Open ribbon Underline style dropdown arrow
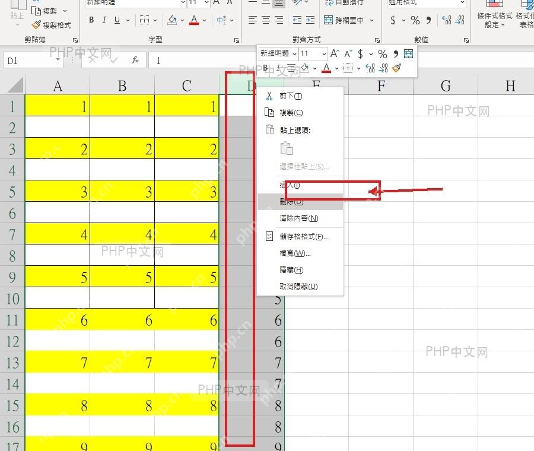The height and width of the screenshot is (451, 534). pos(128,20)
